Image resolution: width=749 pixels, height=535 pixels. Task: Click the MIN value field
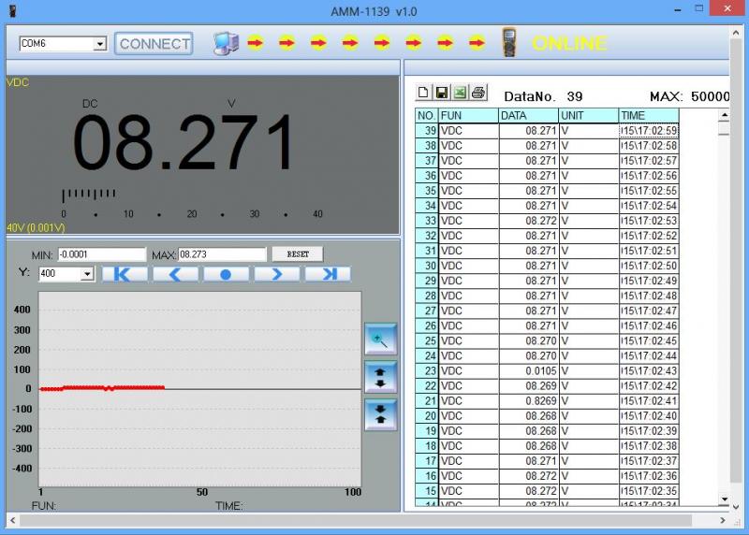pos(102,254)
